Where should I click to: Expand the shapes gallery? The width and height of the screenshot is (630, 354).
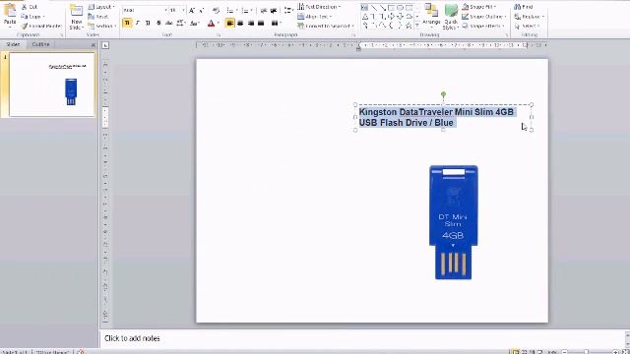click(417, 26)
